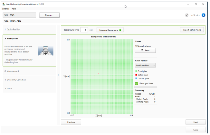Maximize the wizard window
The width and height of the screenshot is (210, 135).
point(196,4)
